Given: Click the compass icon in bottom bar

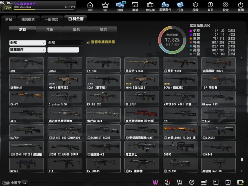Looking at the screenshot, I should [192, 182].
